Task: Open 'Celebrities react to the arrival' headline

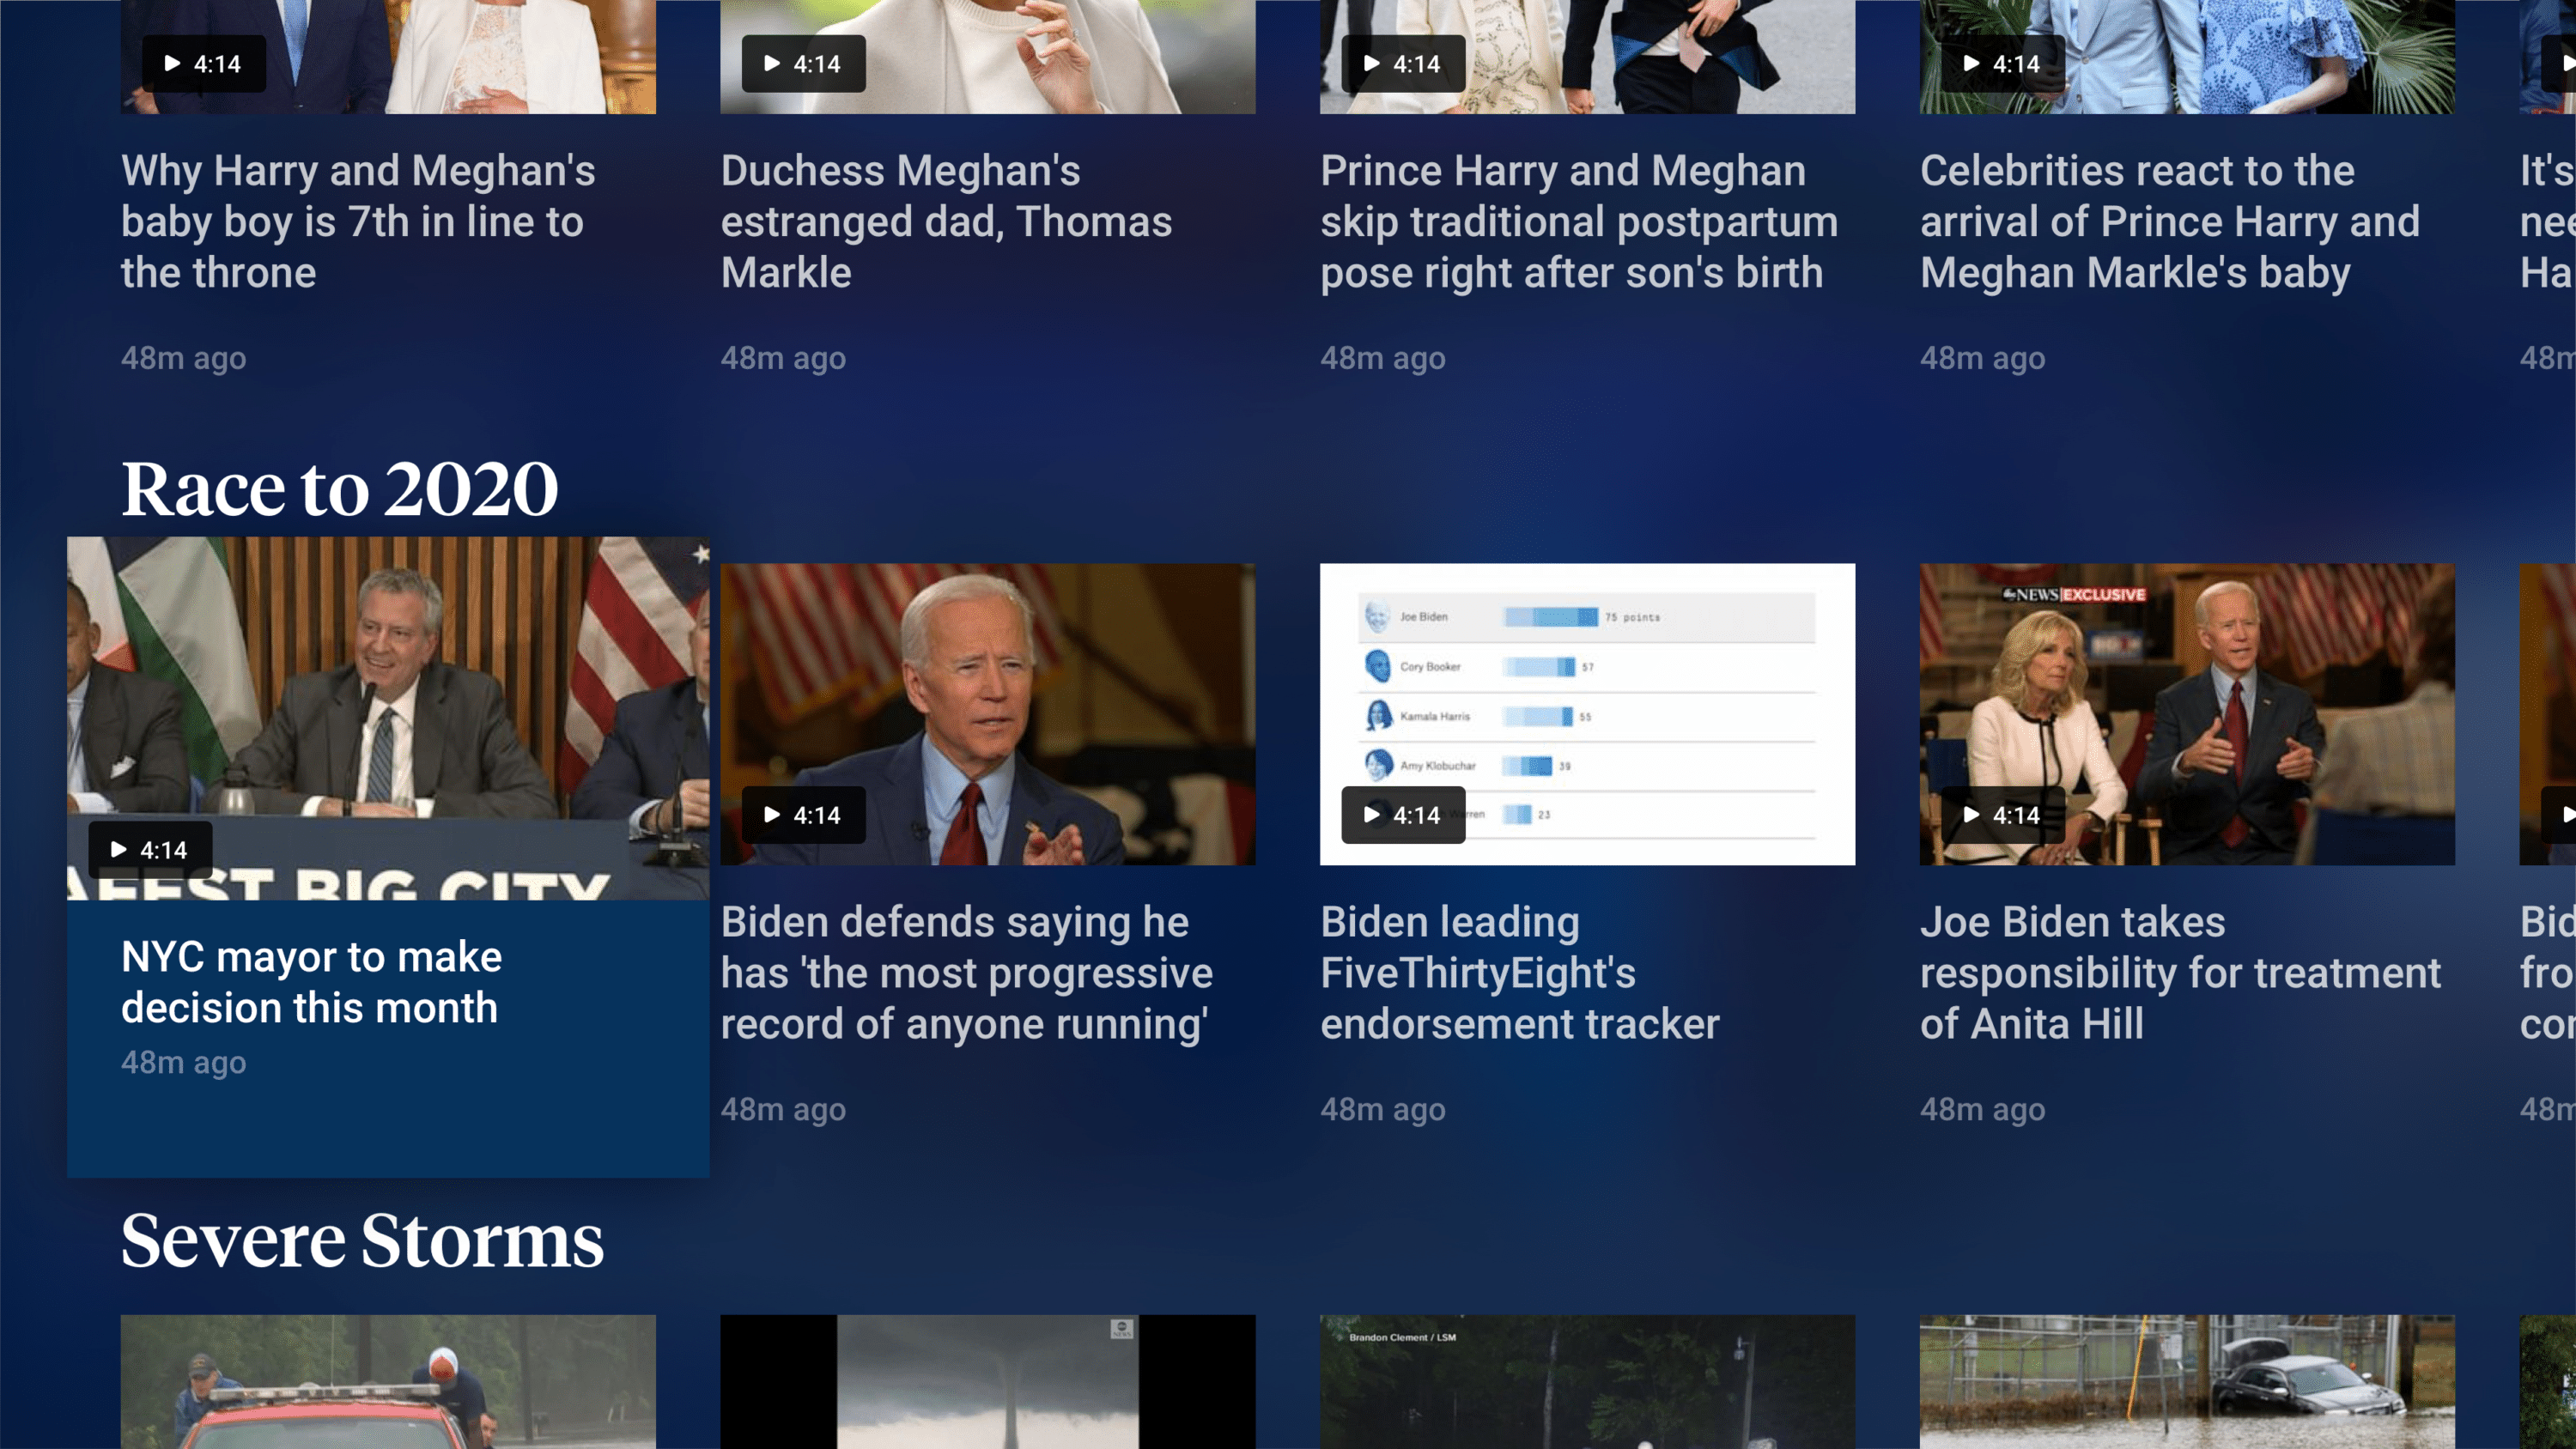Action: click(x=2170, y=221)
